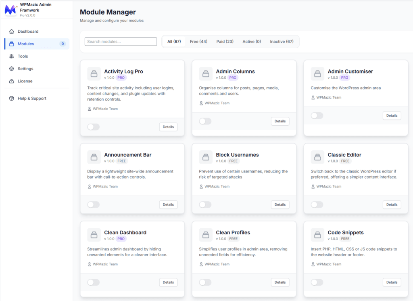Click the Modules count badge
Viewport: 413px width, 301px height.
point(63,44)
